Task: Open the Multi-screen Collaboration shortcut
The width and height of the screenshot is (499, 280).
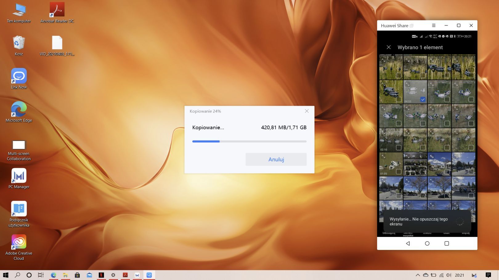Action: point(19,150)
